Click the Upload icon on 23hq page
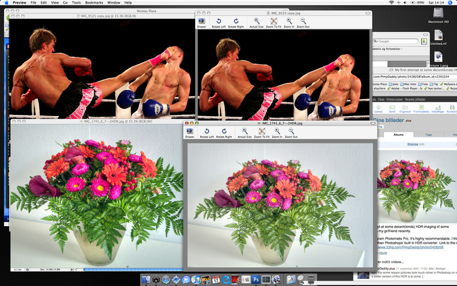This screenshot has width=457, height=286. [x=378, y=109]
